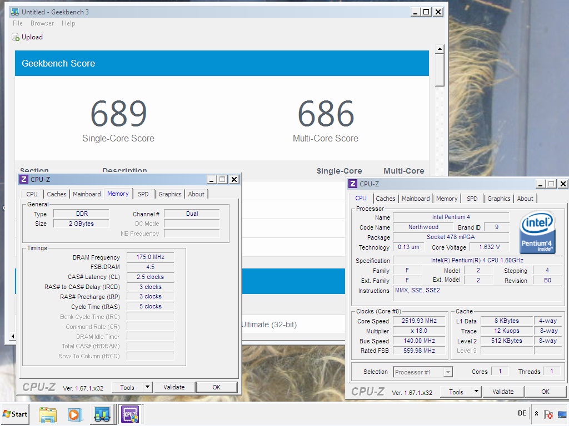Click Geekbench vertical scrollbar thumb
Image resolution: width=569 pixels, height=426 pixels.
tap(440, 70)
